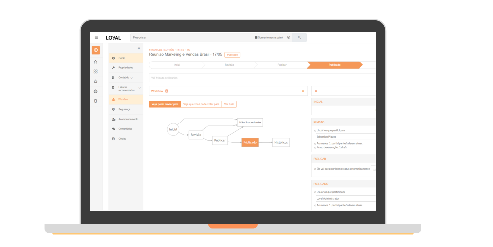The width and height of the screenshot is (493, 247).
Task: Open the trash bin icon in sidebar
Action: pos(95,101)
